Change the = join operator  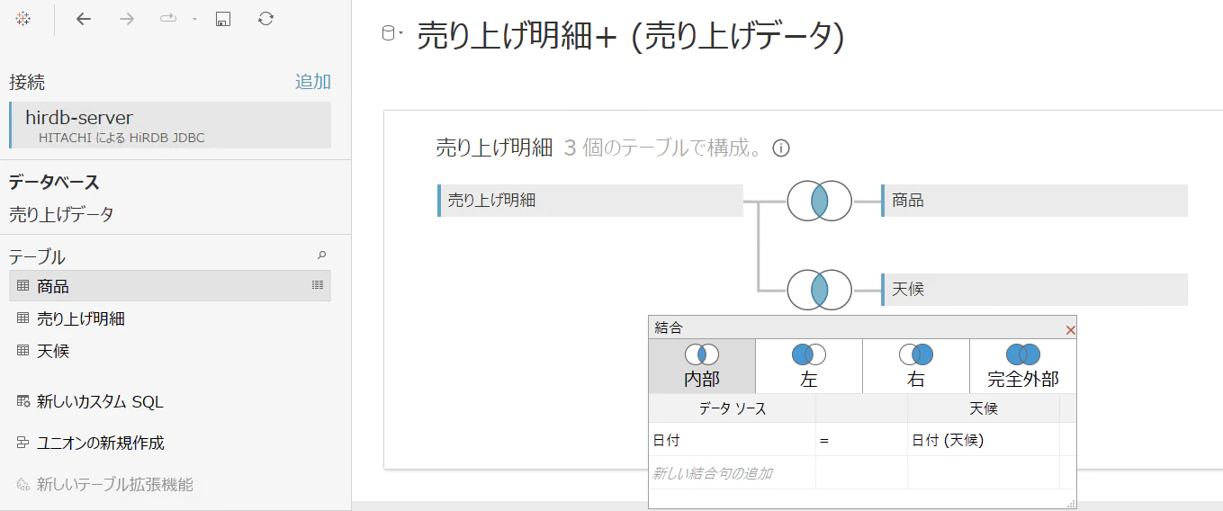tap(861, 440)
